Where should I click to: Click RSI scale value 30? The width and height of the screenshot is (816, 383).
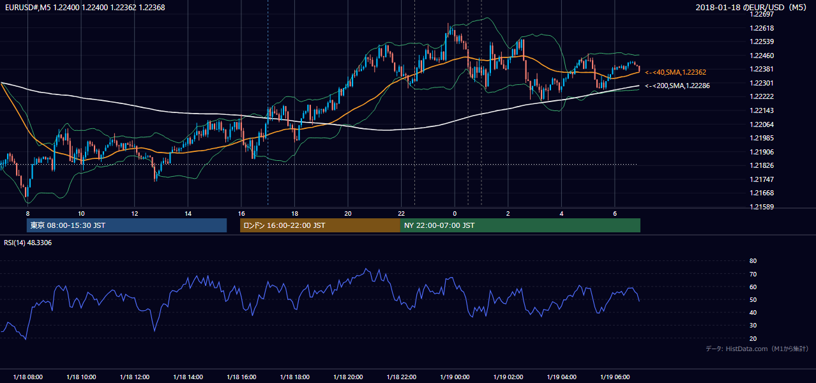(753, 325)
